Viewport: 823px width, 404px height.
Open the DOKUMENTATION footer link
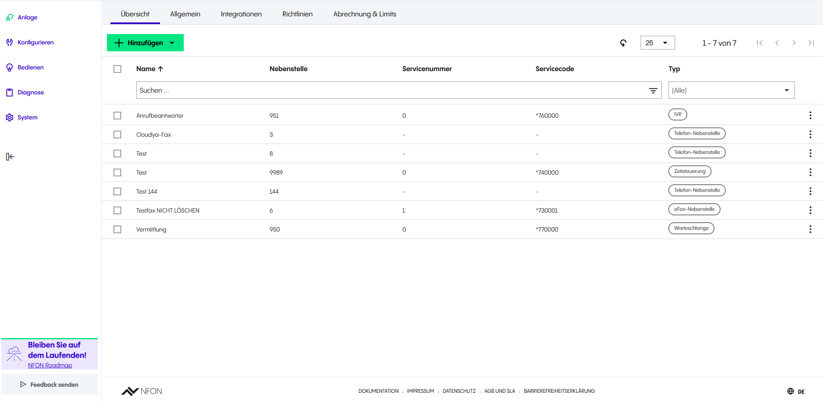click(378, 391)
